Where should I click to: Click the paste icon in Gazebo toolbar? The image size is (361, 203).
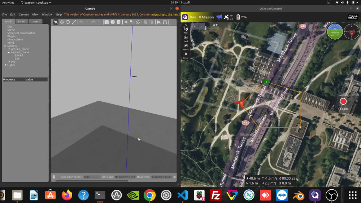point(152,22)
